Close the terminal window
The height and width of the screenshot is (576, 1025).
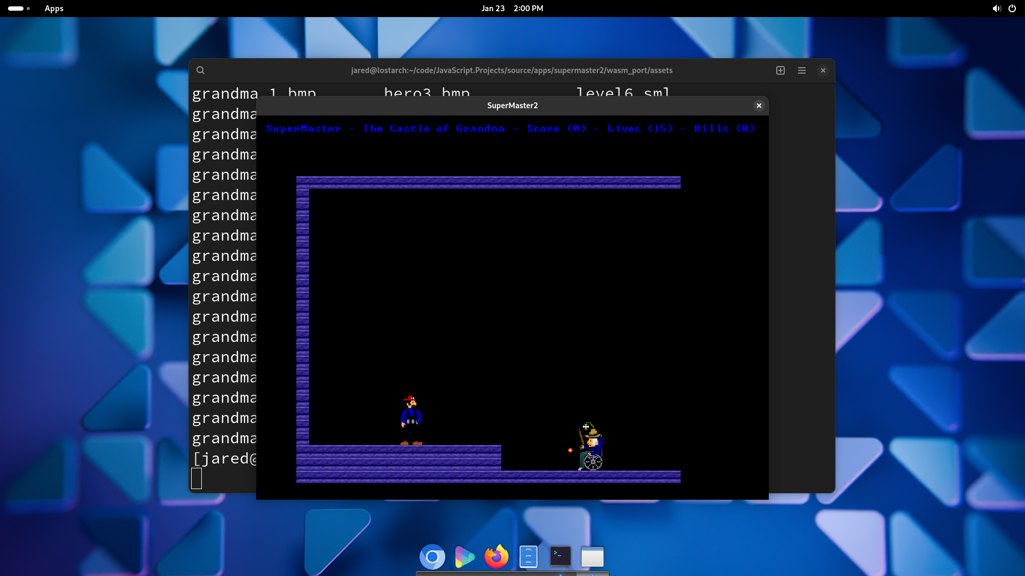[x=823, y=70]
